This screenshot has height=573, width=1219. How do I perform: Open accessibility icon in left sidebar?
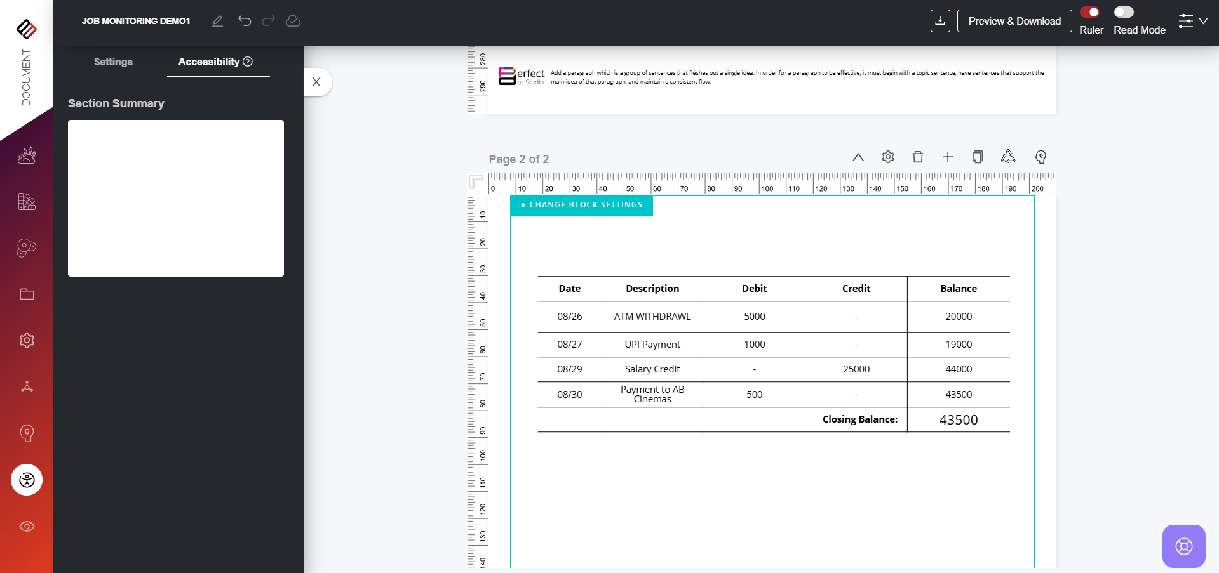tap(27, 480)
